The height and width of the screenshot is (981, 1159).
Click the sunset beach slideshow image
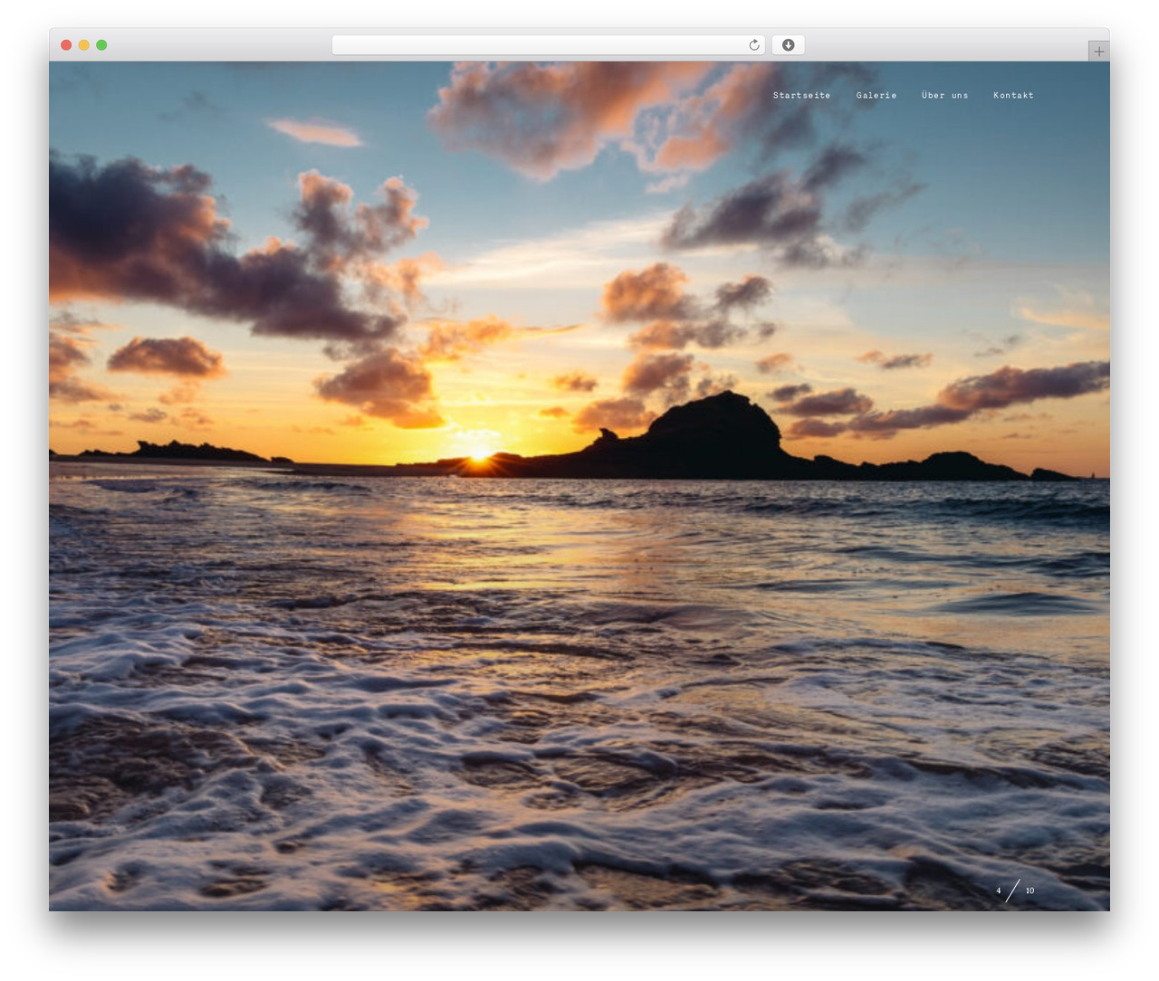click(x=579, y=486)
